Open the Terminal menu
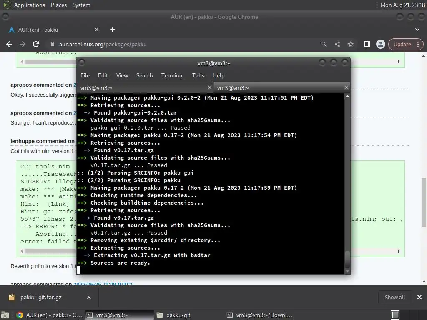 [172, 76]
